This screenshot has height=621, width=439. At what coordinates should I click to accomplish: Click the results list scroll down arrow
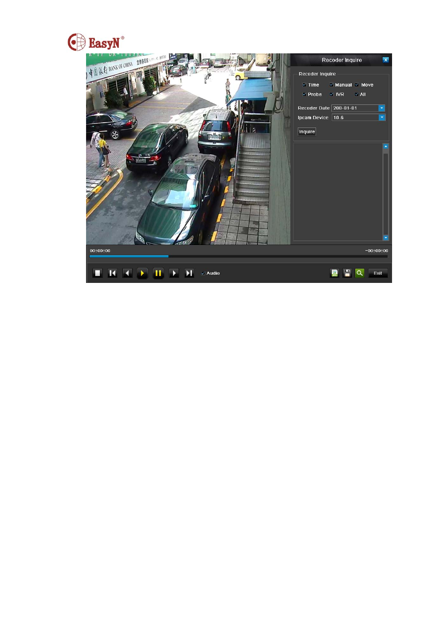point(386,238)
